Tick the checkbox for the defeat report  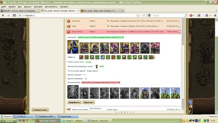[179, 32]
